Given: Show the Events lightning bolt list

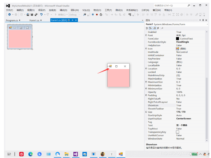Looking at the screenshot, I should click(158, 28).
